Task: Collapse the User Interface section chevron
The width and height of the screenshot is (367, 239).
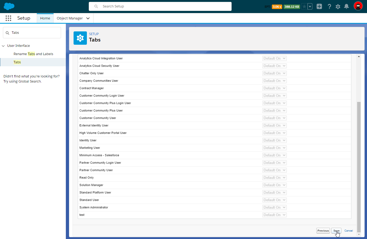Action: tap(3, 46)
